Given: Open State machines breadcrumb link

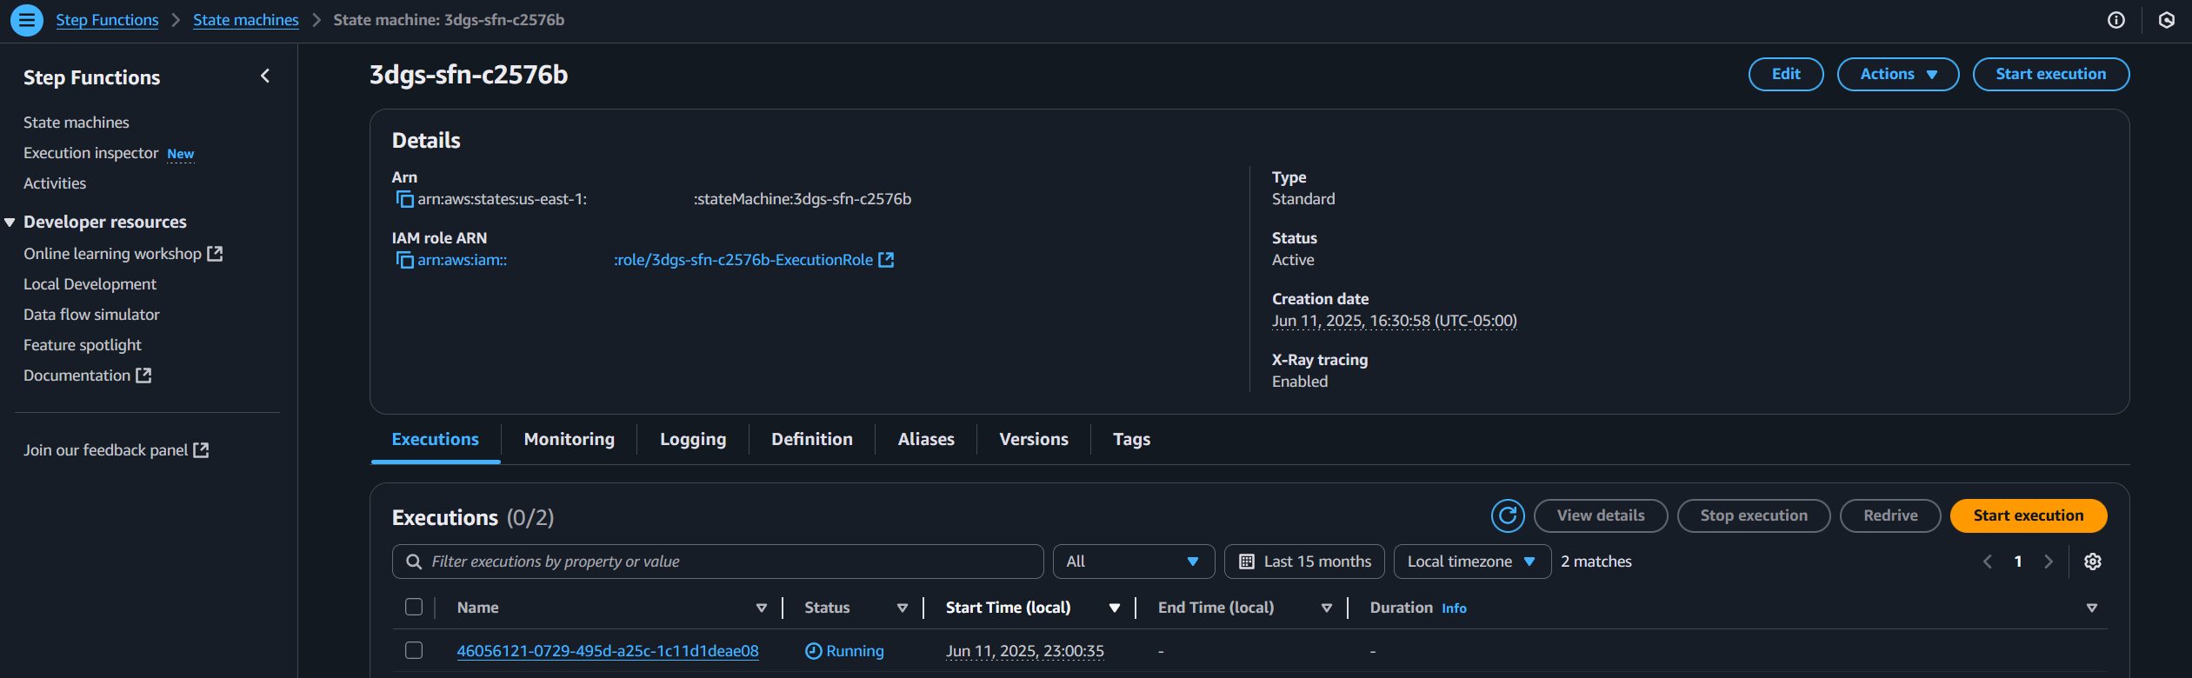Looking at the screenshot, I should (x=246, y=20).
